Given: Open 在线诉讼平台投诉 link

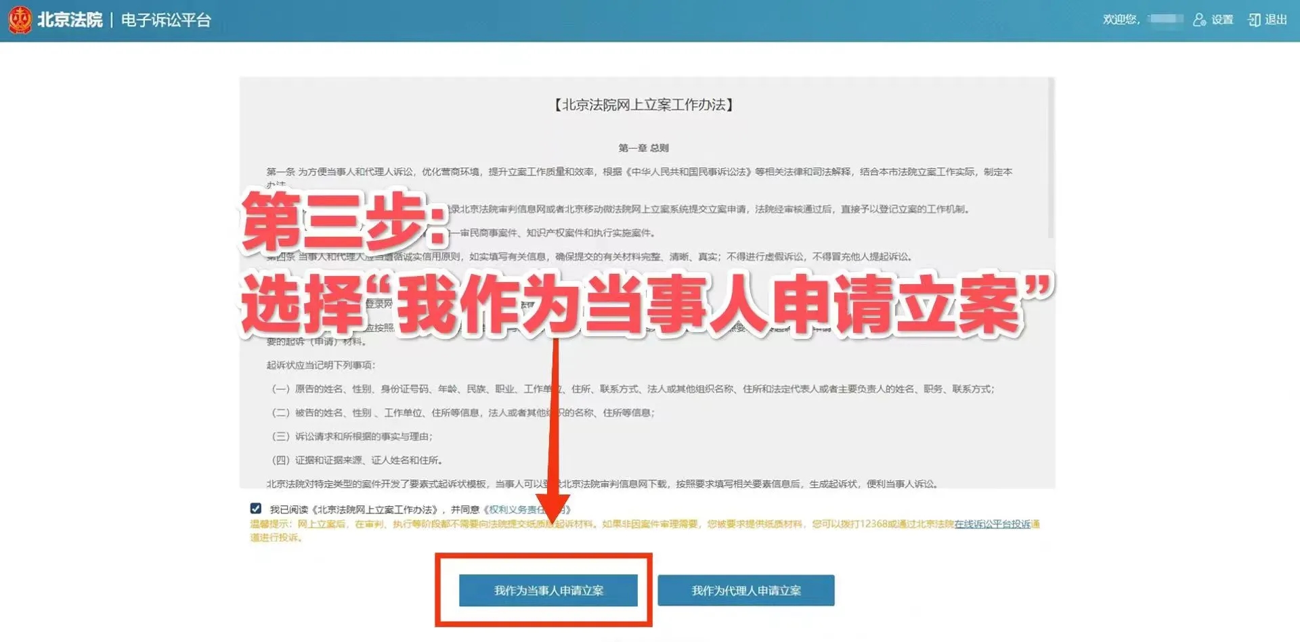Looking at the screenshot, I should pyautogui.click(x=993, y=524).
